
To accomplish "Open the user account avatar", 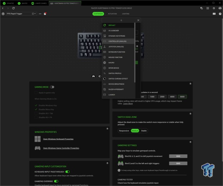I will 220,8.
